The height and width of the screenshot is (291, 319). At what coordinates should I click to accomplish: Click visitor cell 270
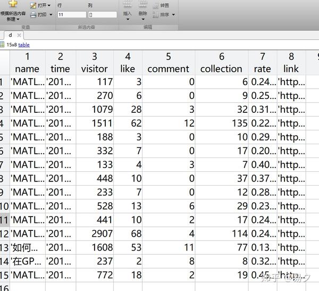pyautogui.click(x=95, y=96)
